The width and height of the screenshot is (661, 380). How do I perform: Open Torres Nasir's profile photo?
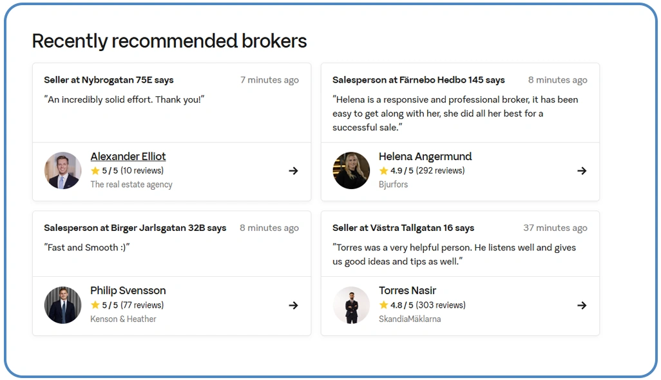click(351, 305)
